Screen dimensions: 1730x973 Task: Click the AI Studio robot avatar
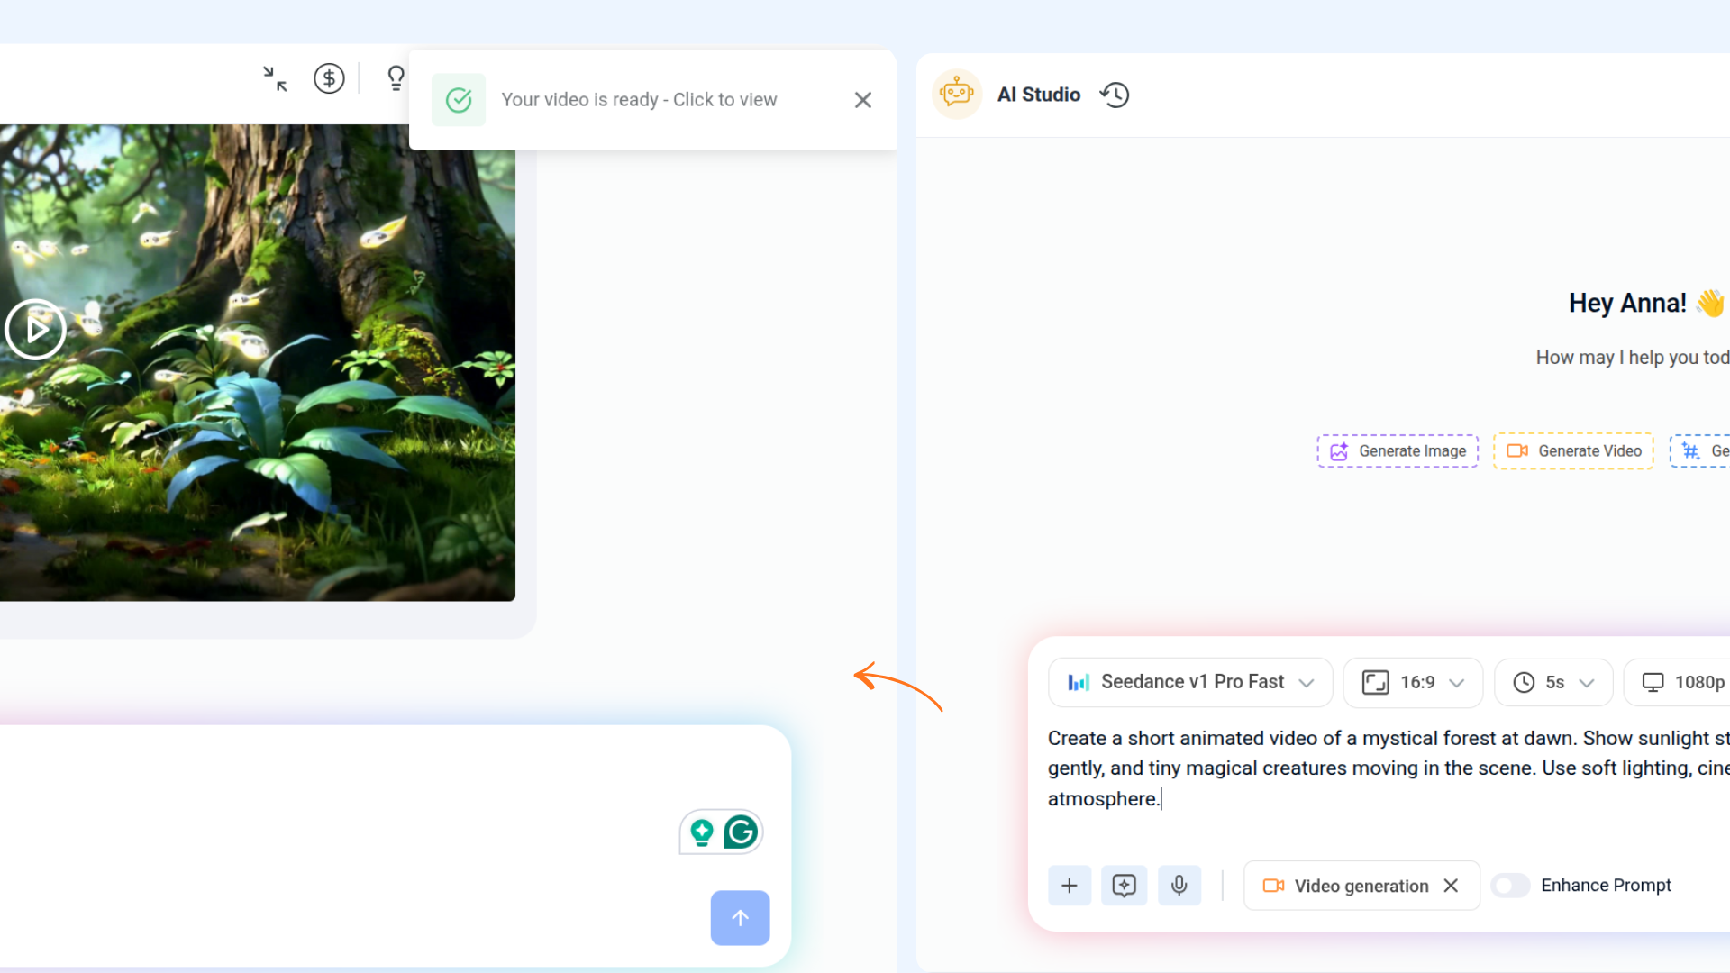956,94
